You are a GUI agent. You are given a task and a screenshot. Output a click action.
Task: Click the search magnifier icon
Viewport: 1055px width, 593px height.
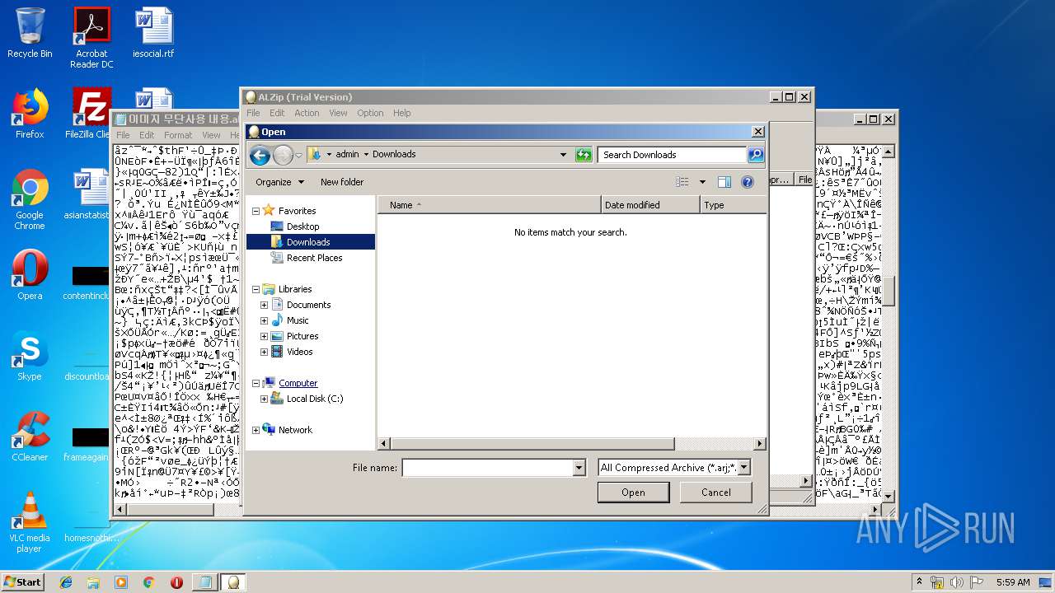coord(755,154)
